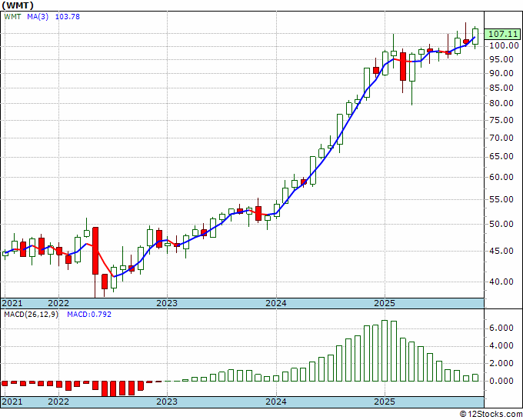Click the 95.00 price axis label
523x420 pixels.
coord(501,59)
